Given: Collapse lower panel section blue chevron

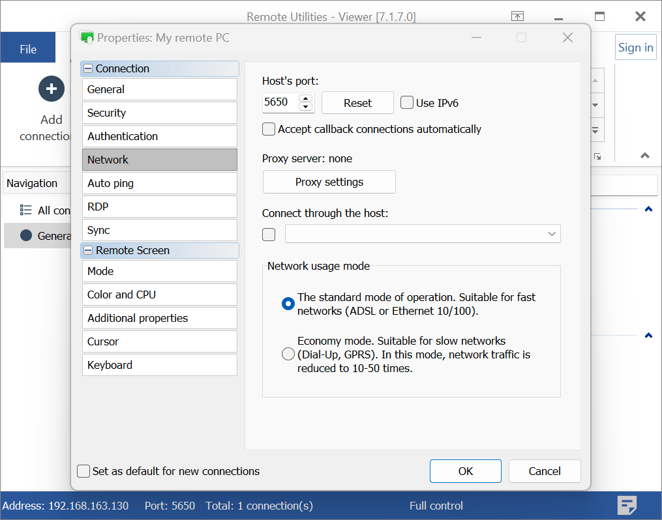Looking at the screenshot, I should click(x=648, y=336).
